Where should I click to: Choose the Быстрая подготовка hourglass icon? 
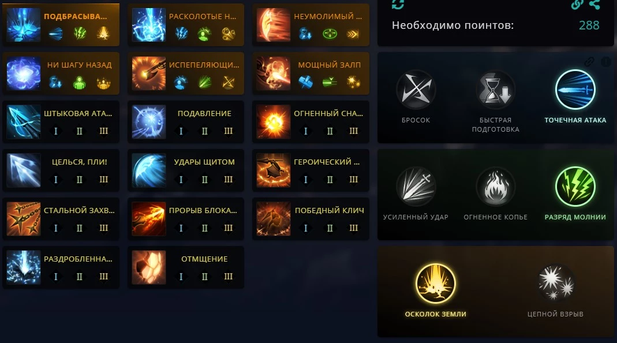point(495,90)
